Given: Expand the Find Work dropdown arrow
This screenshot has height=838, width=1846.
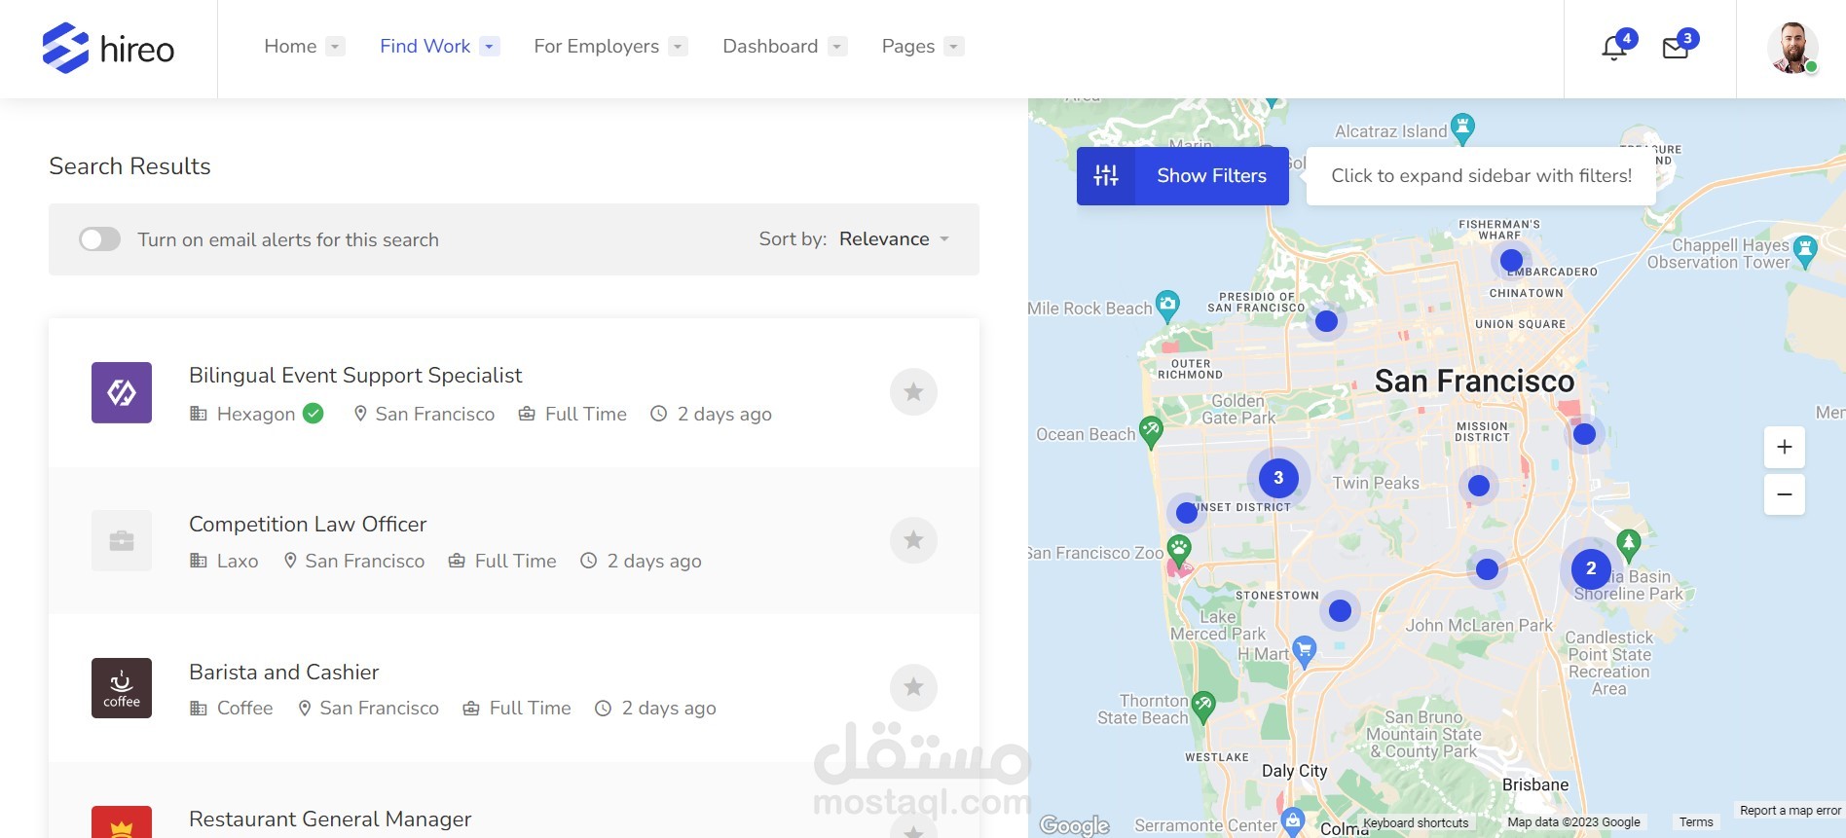Looking at the screenshot, I should click(x=490, y=47).
